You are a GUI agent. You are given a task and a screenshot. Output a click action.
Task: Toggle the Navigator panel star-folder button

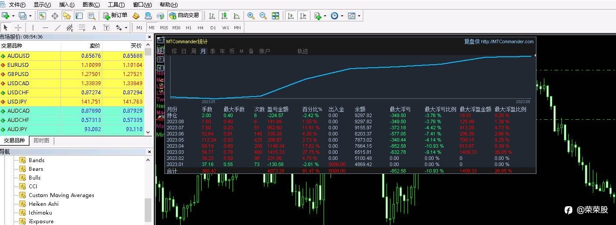(67, 16)
